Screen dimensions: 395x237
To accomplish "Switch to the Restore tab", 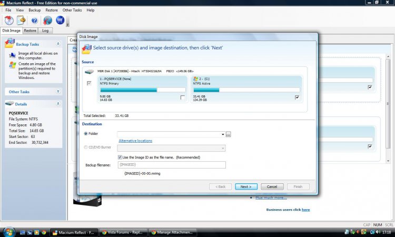I will point(30,31).
